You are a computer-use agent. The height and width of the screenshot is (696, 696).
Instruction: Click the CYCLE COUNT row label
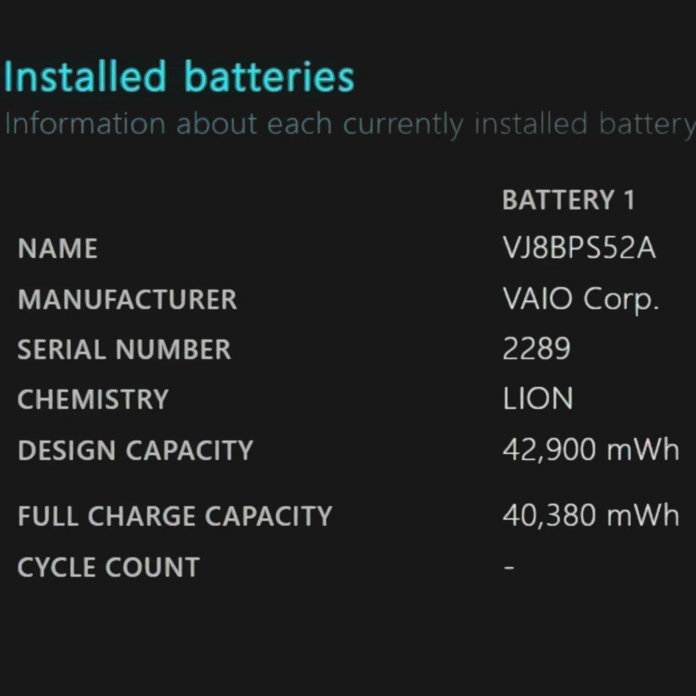tap(108, 568)
